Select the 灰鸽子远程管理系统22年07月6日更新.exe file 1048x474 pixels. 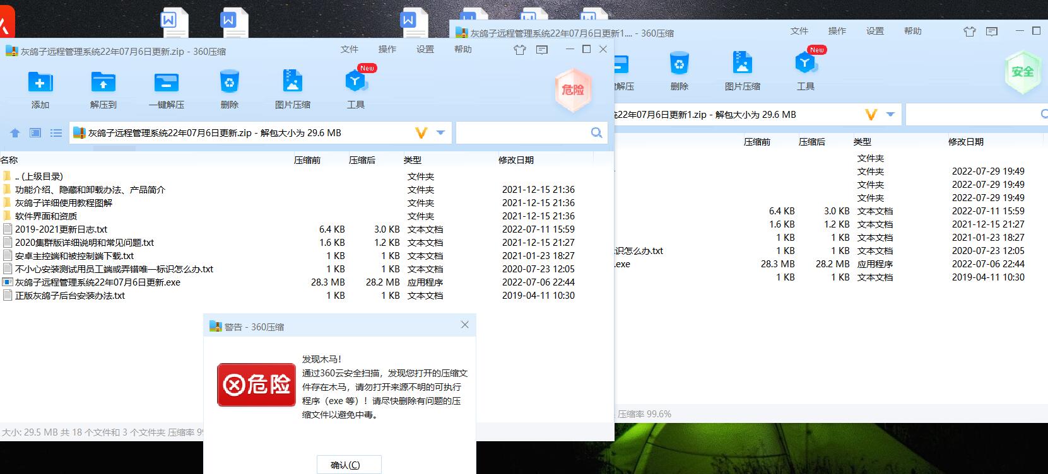point(97,282)
